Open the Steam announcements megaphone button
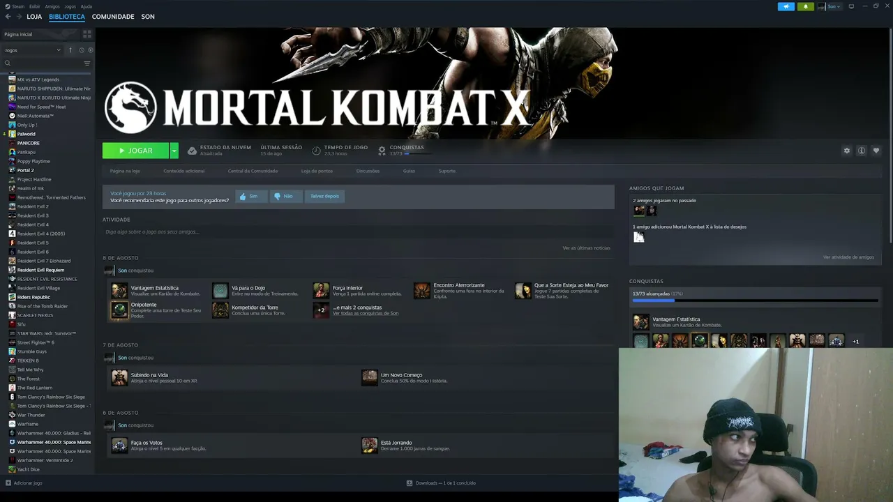Viewport: 893px width, 502px height. click(786, 6)
